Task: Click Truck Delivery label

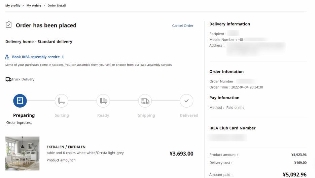Action: (x=23, y=79)
